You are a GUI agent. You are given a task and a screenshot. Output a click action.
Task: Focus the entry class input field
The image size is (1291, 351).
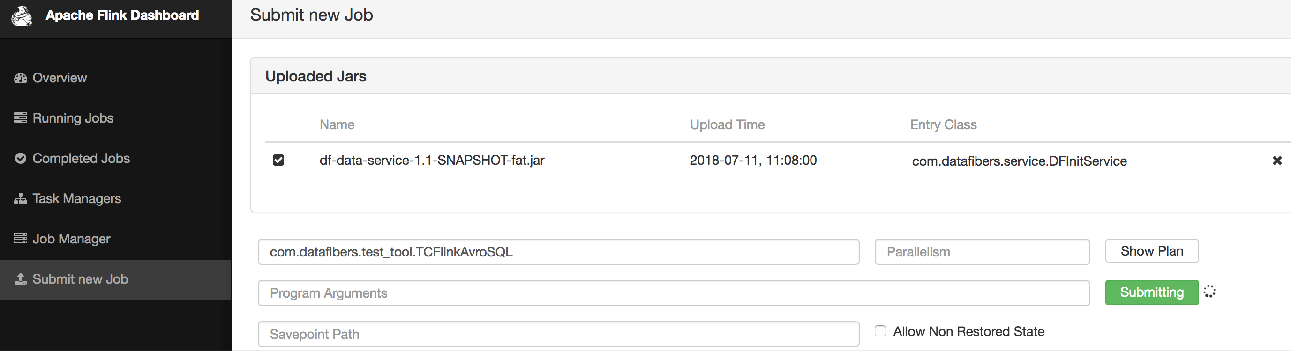tap(558, 252)
